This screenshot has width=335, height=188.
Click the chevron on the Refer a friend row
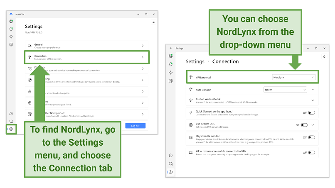coord(143,103)
